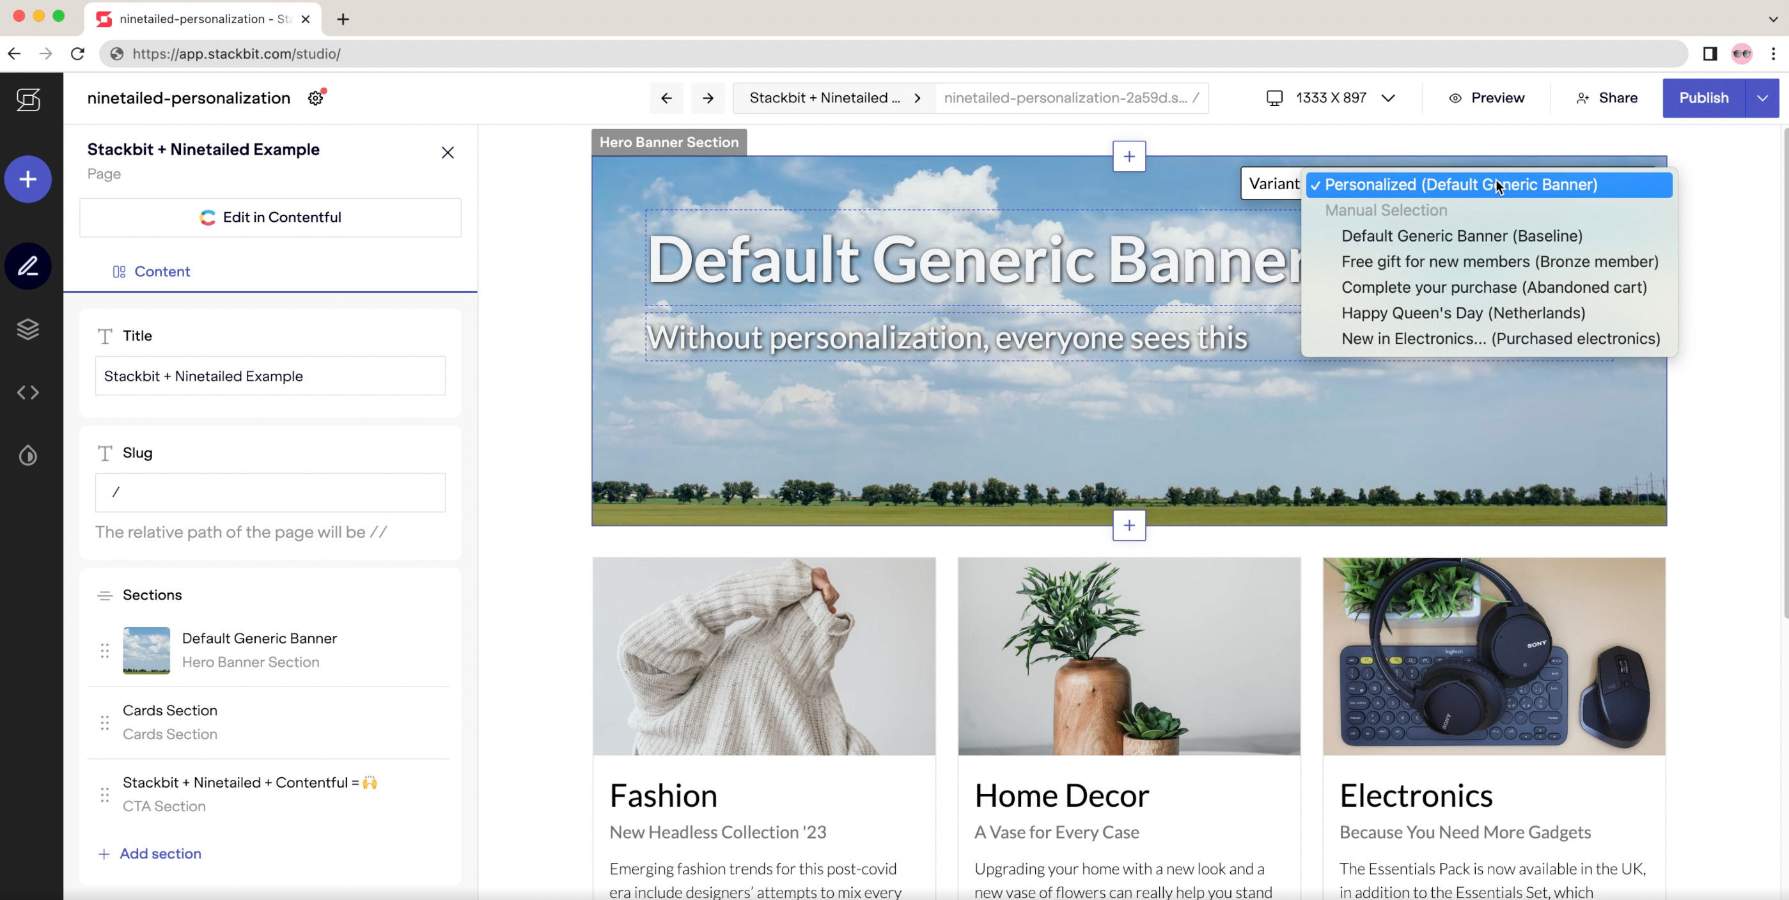Open project settings gear icon
The width and height of the screenshot is (1789, 900).
316,98
